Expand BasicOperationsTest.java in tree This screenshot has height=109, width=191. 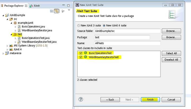15,38
